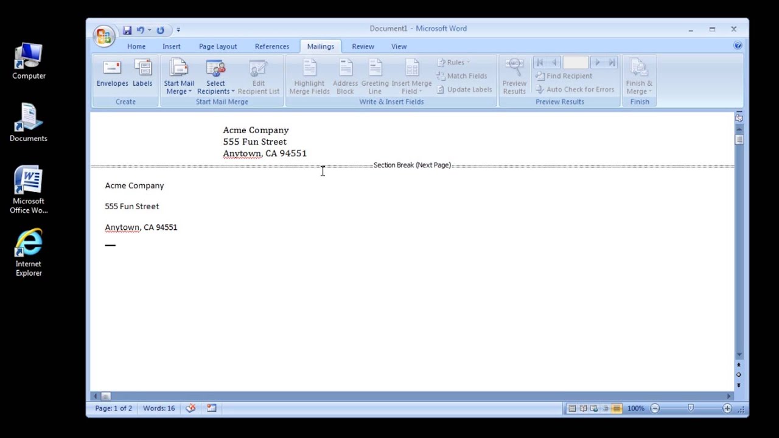The height and width of the screenshot is (438, 779).
Task: Open the undo history dropdown arrow
Action: pyautogui.click(x=149, y=30)
